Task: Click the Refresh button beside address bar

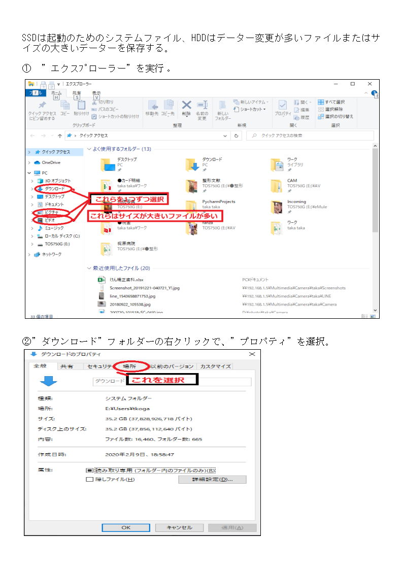Action: 236,136
